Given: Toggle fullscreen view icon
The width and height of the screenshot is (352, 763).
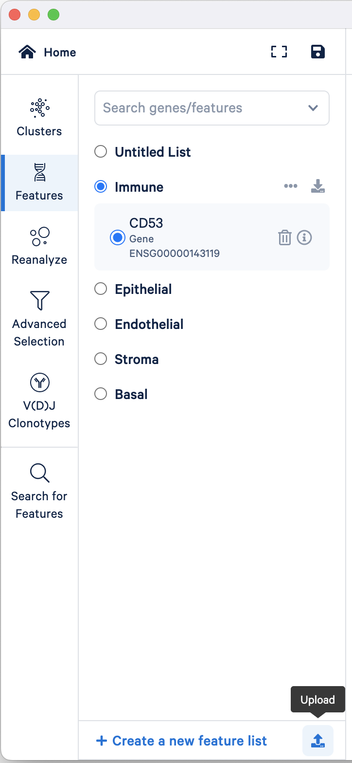Looking at the screenshot, I should coord(279,52).
